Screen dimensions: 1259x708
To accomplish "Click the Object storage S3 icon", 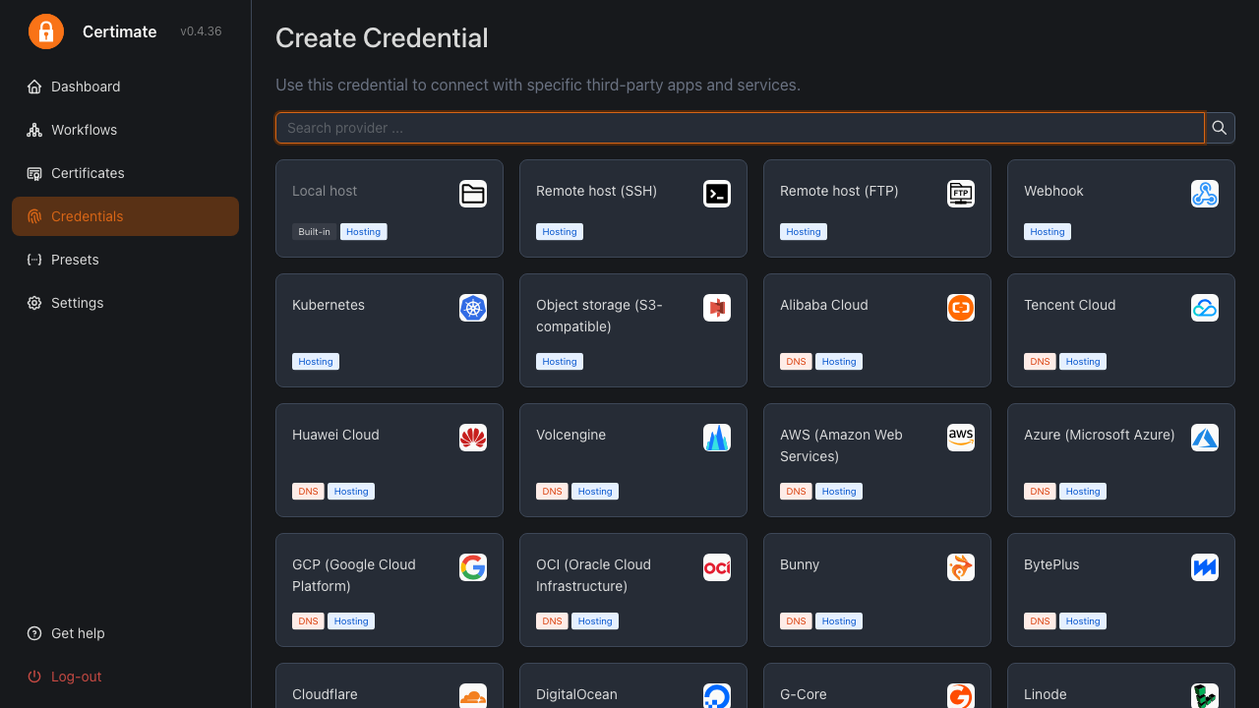I will tap(717, 308).
